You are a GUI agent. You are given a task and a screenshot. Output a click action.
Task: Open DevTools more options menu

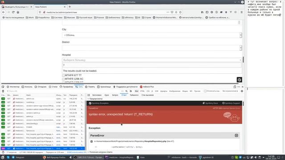(239, 87)
